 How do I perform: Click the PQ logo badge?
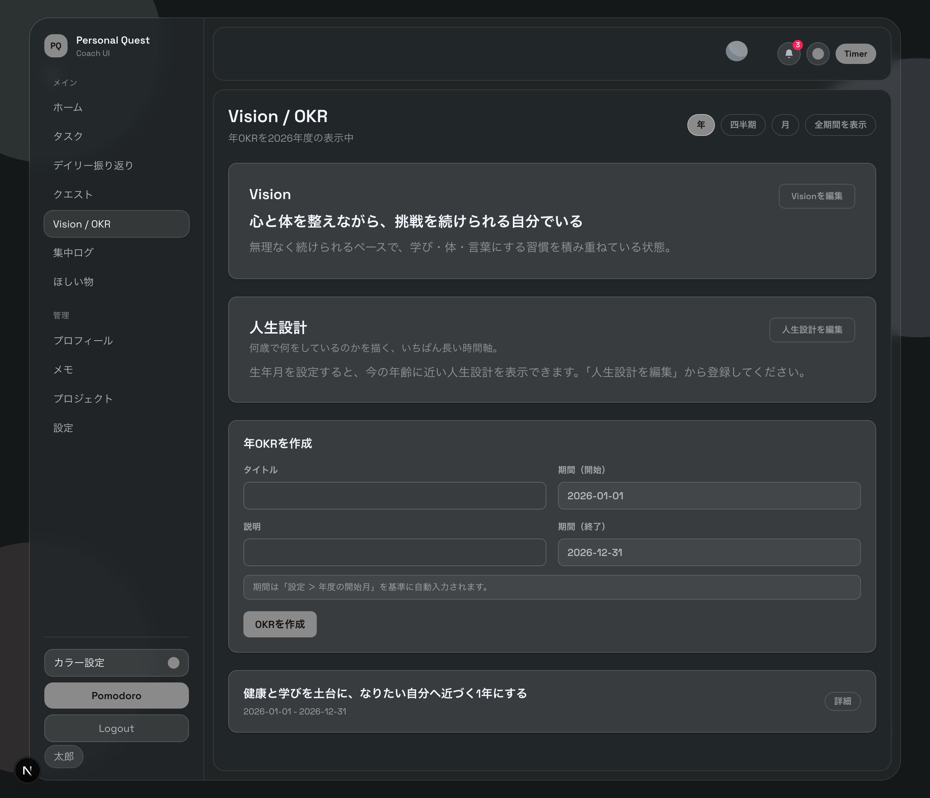point(56,46)
